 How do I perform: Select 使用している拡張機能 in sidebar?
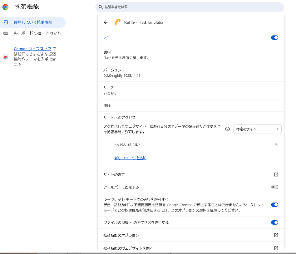coord(33,22)
